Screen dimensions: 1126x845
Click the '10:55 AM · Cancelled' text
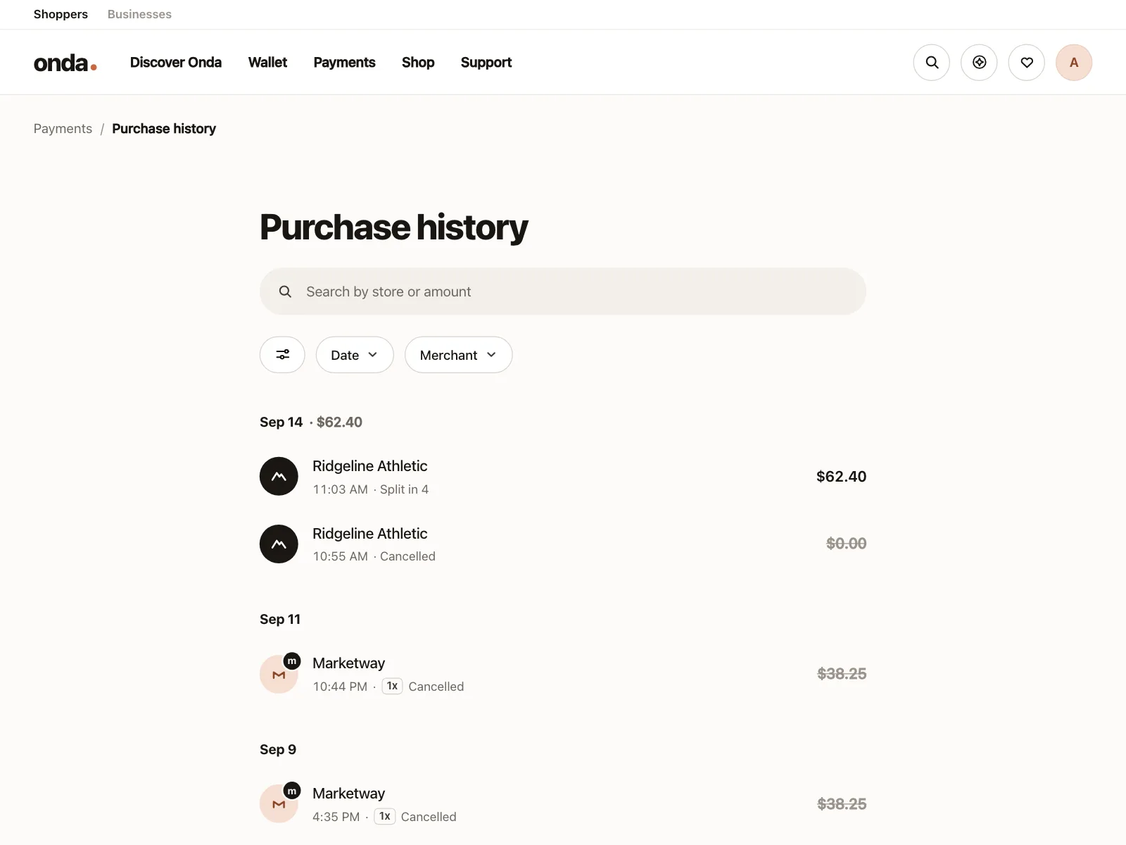374,556
